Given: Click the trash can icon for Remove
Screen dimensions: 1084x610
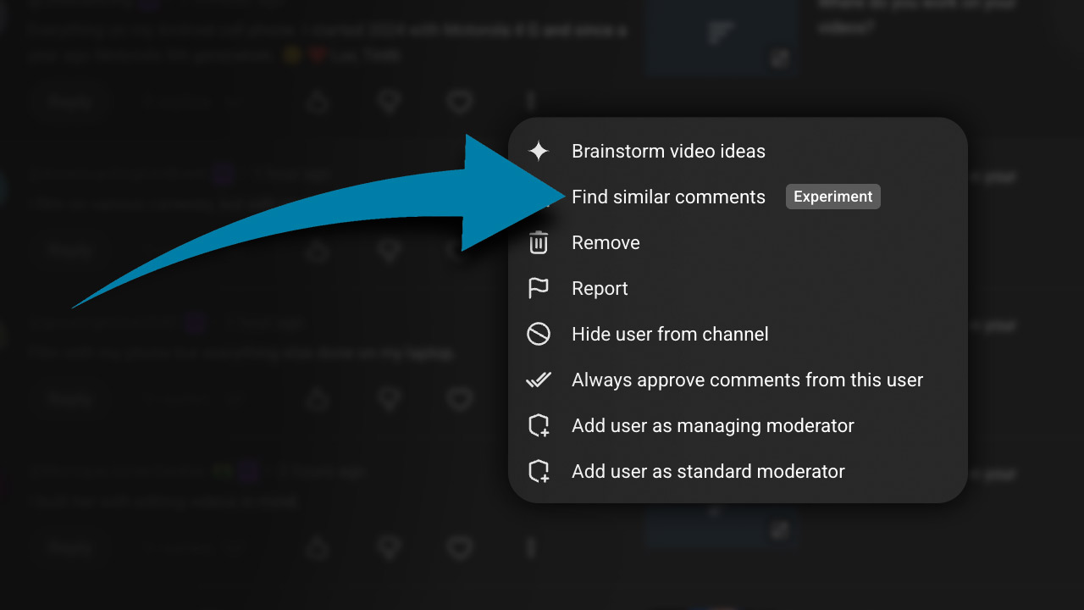Looking at the screenshot, I should (x=539, y=243).
